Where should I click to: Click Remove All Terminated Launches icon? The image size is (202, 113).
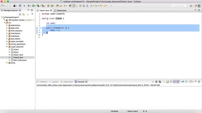coord(160,82)
